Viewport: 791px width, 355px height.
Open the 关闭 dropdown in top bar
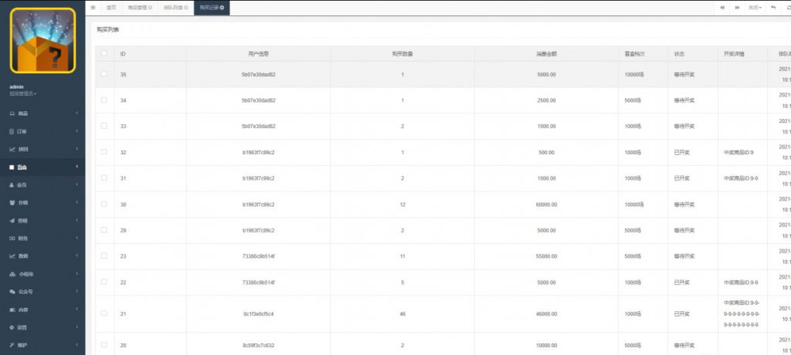755,8
